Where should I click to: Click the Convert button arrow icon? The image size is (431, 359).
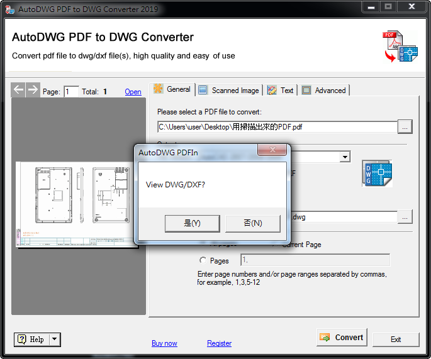[325, 337]
